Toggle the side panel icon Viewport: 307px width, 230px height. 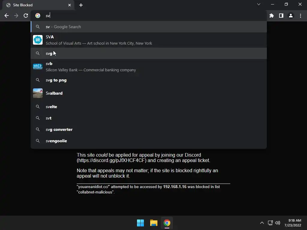281,16
